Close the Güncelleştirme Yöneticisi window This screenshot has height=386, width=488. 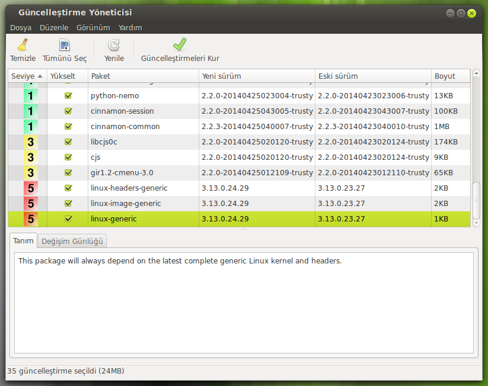click(x=471, y=13)
